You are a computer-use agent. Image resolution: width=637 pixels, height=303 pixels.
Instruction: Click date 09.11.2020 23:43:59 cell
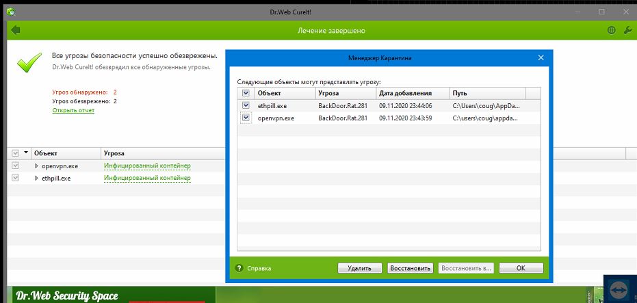coord(406,118)
